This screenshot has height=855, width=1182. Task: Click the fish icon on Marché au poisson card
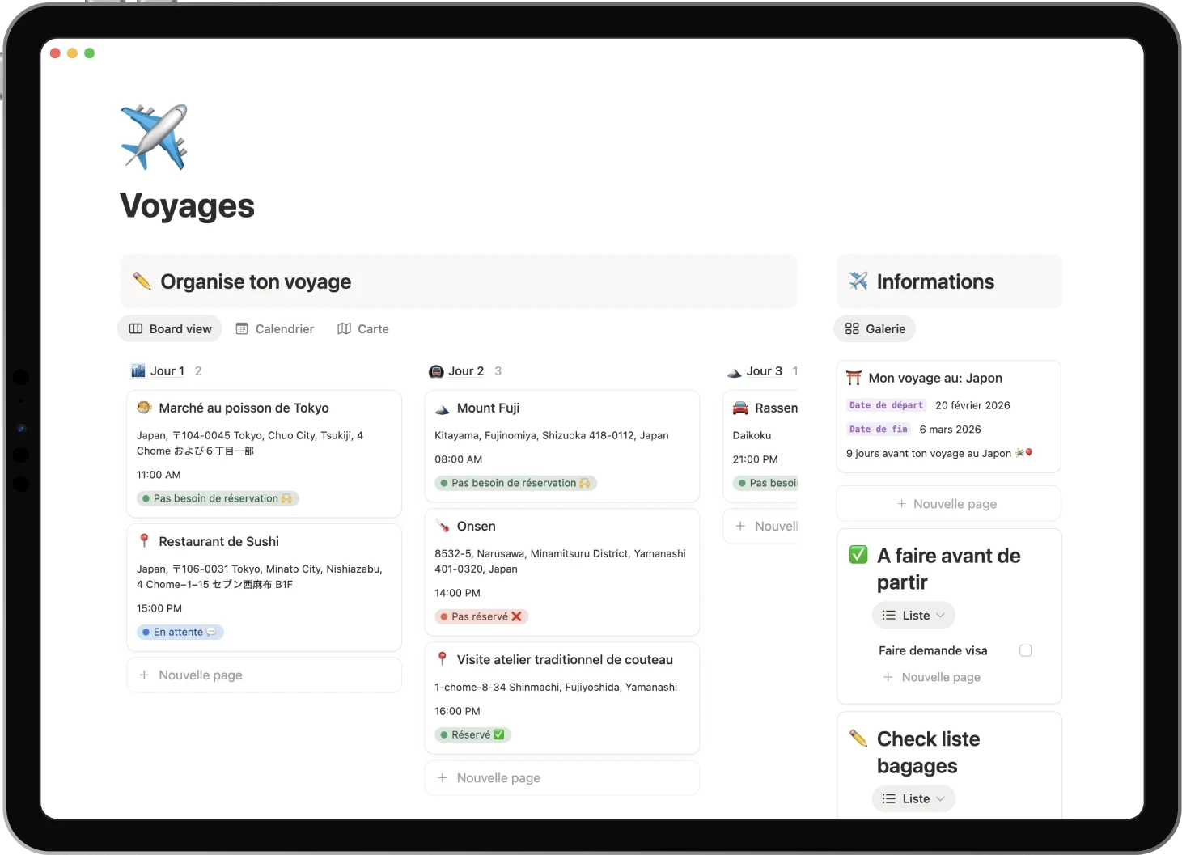point(144,408)
